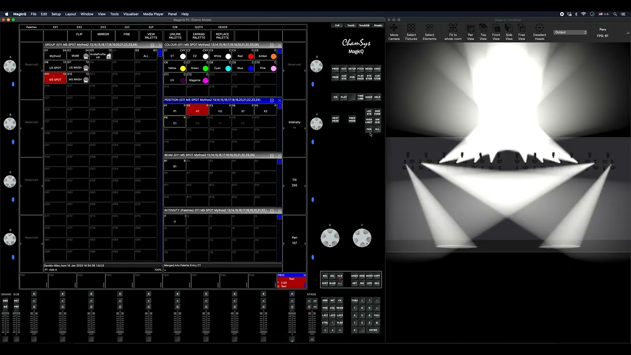Screen dimensions: 631x355
Task: Maximize the GROUP window using its title icon
Action: pos(152,45)
